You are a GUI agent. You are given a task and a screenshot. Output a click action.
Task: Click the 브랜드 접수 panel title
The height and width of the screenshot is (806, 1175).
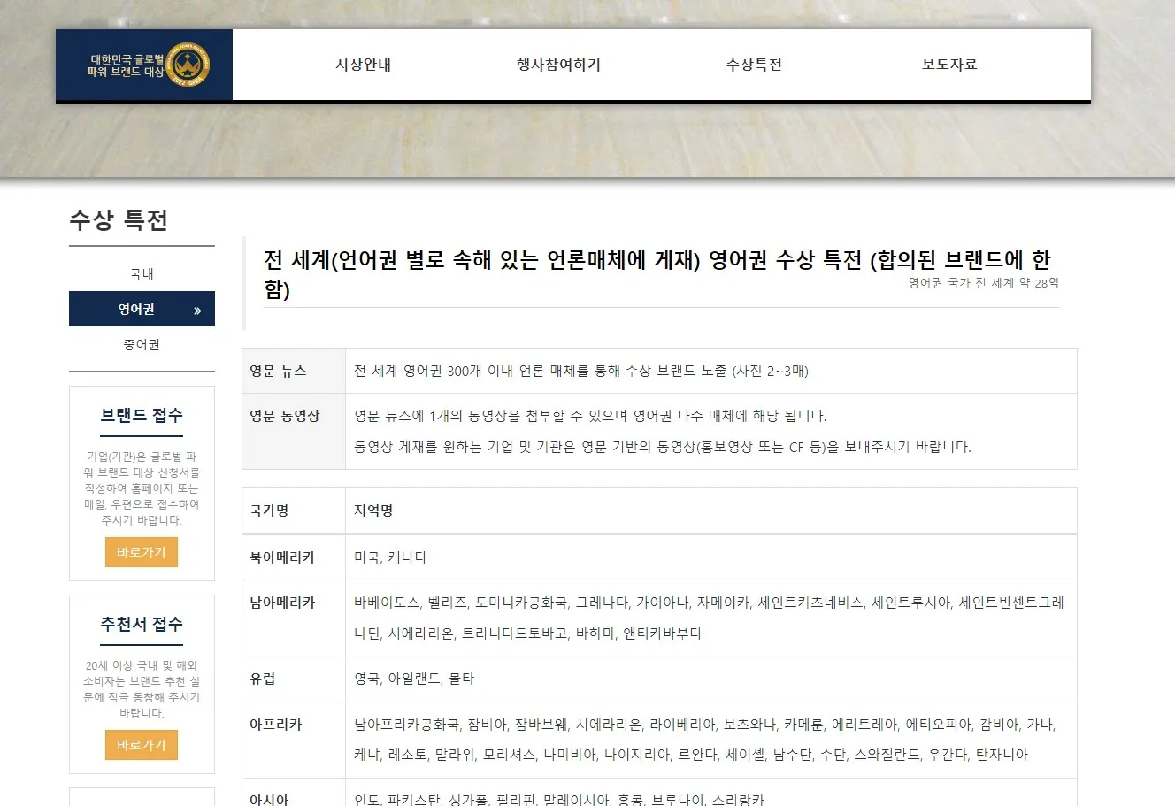(141, 414)
